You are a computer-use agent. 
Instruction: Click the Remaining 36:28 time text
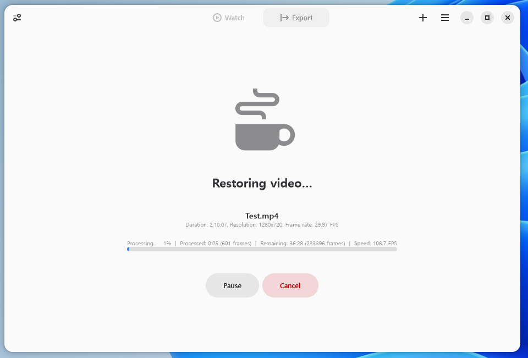pos(302,243)
